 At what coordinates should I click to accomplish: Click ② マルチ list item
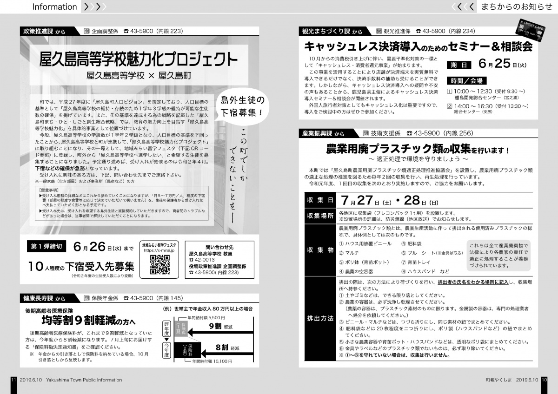(348, 253)
